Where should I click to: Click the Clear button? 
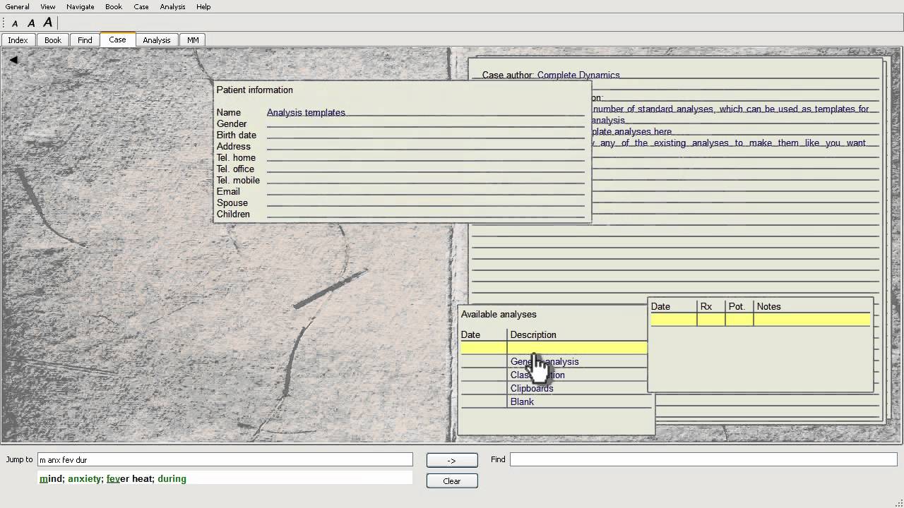(x=452, y=480)
